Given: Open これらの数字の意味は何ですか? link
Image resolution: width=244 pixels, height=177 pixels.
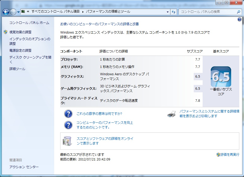Looking at the screenshot, I should [x=99, y=114].
